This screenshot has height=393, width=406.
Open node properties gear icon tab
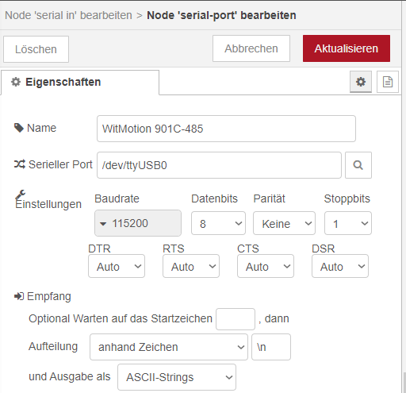point(361,82)
